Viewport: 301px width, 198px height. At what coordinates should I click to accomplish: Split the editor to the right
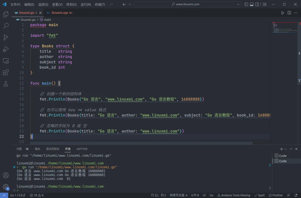(289, 13)
